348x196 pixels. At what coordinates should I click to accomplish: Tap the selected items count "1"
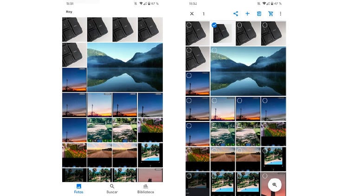(203, 14)
